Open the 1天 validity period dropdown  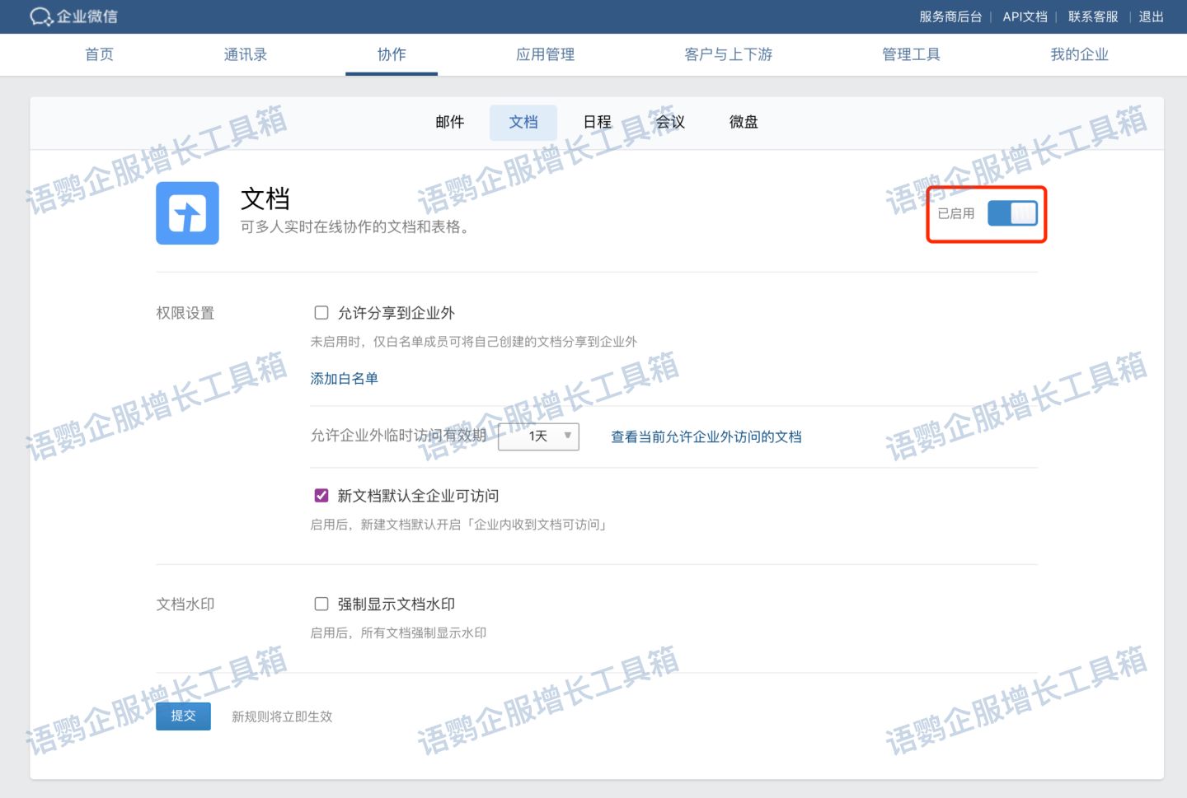539,436
